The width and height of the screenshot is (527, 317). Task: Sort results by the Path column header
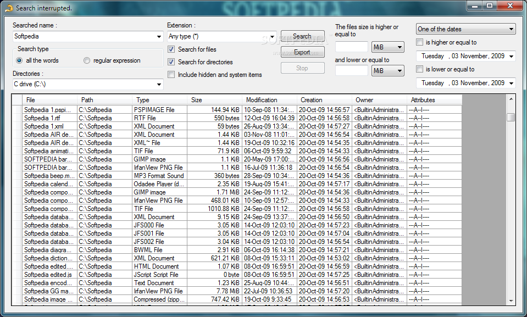(x=104, y=100)
